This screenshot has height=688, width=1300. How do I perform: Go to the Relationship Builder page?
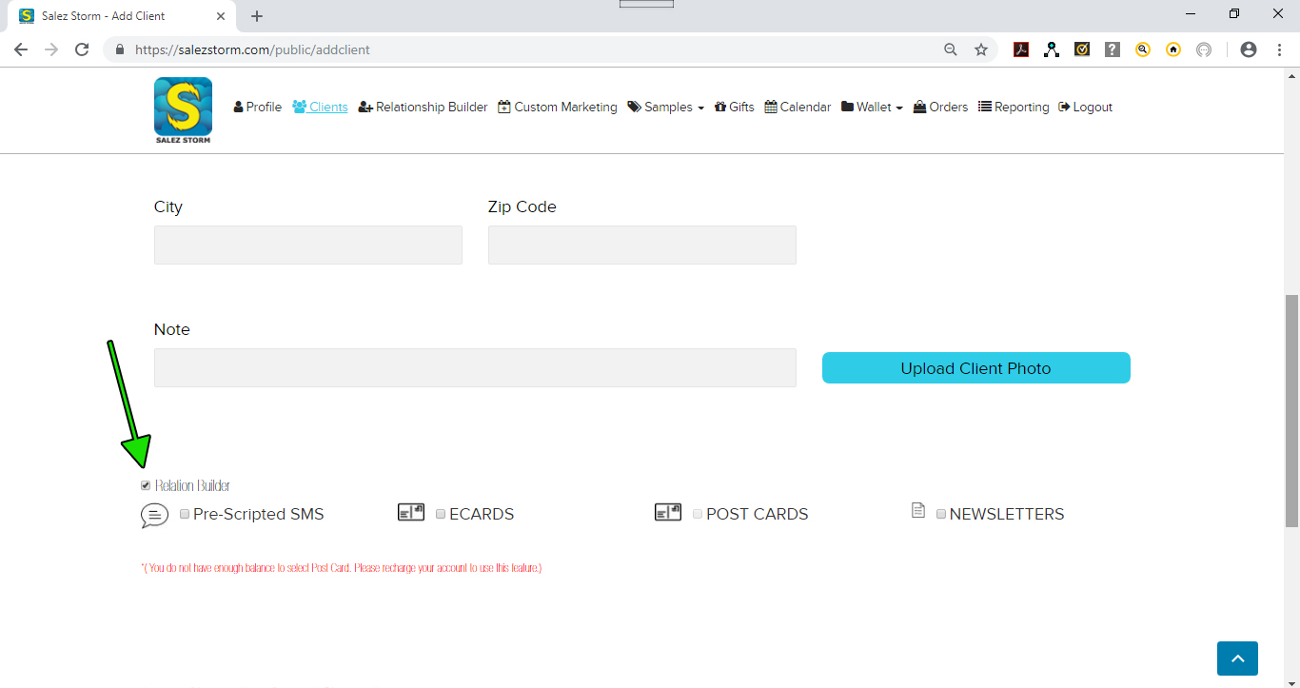click(x=423, y=108)
